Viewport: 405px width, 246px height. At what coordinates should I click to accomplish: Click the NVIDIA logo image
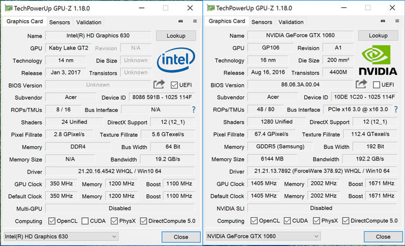coord(377,61)
